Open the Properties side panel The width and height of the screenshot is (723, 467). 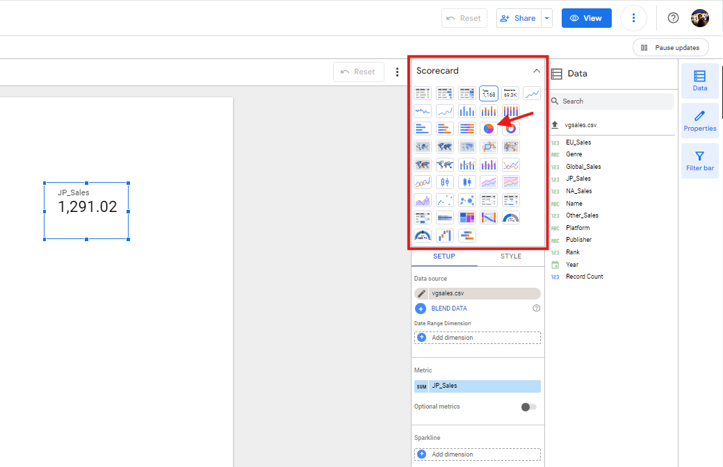tap(699, 121)
